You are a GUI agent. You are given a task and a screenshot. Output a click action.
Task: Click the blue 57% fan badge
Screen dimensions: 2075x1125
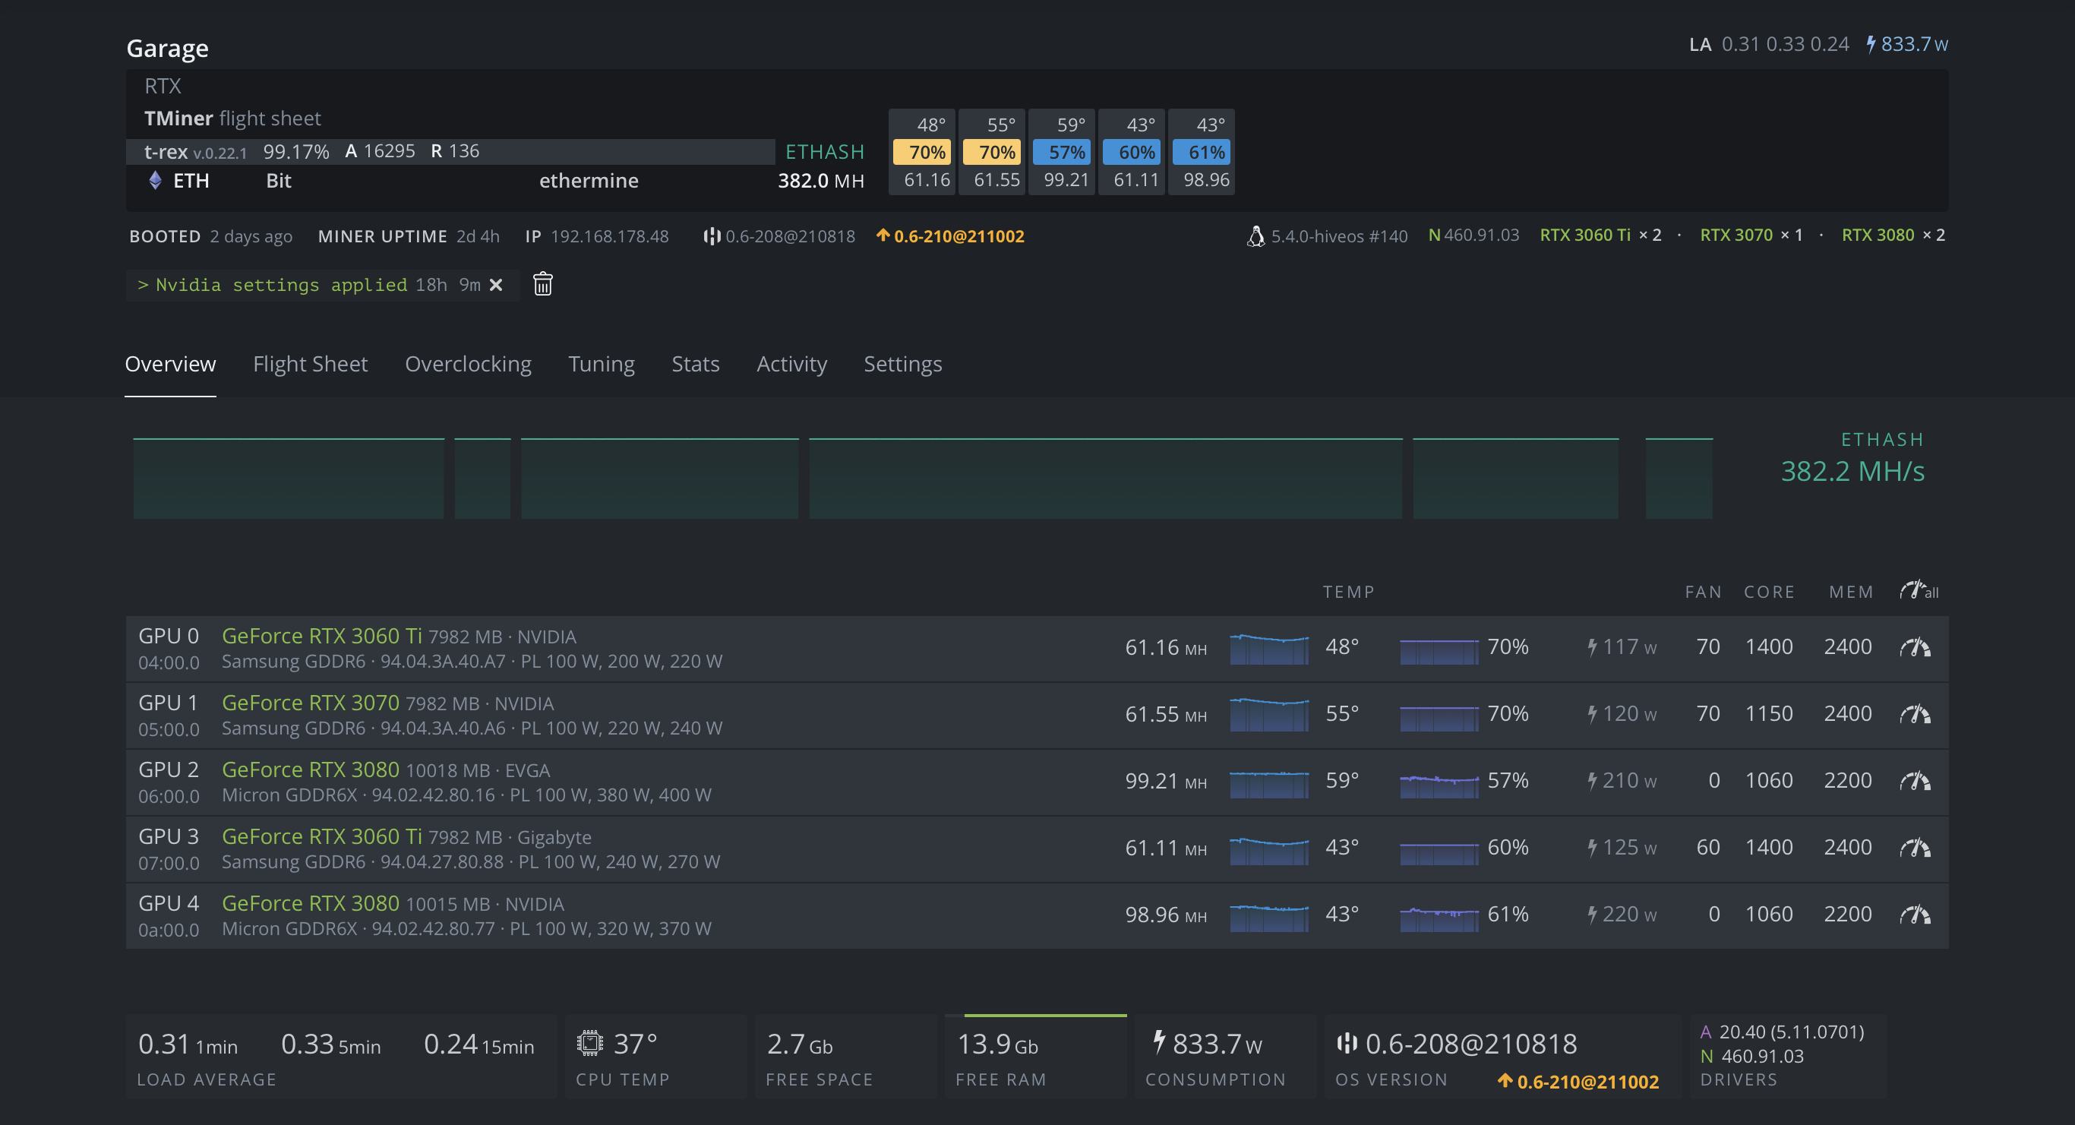1062,153
